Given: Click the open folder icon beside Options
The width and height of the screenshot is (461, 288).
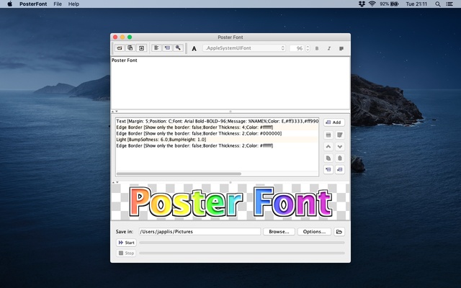Looking at the screenshot, I should tap(339, 232).
